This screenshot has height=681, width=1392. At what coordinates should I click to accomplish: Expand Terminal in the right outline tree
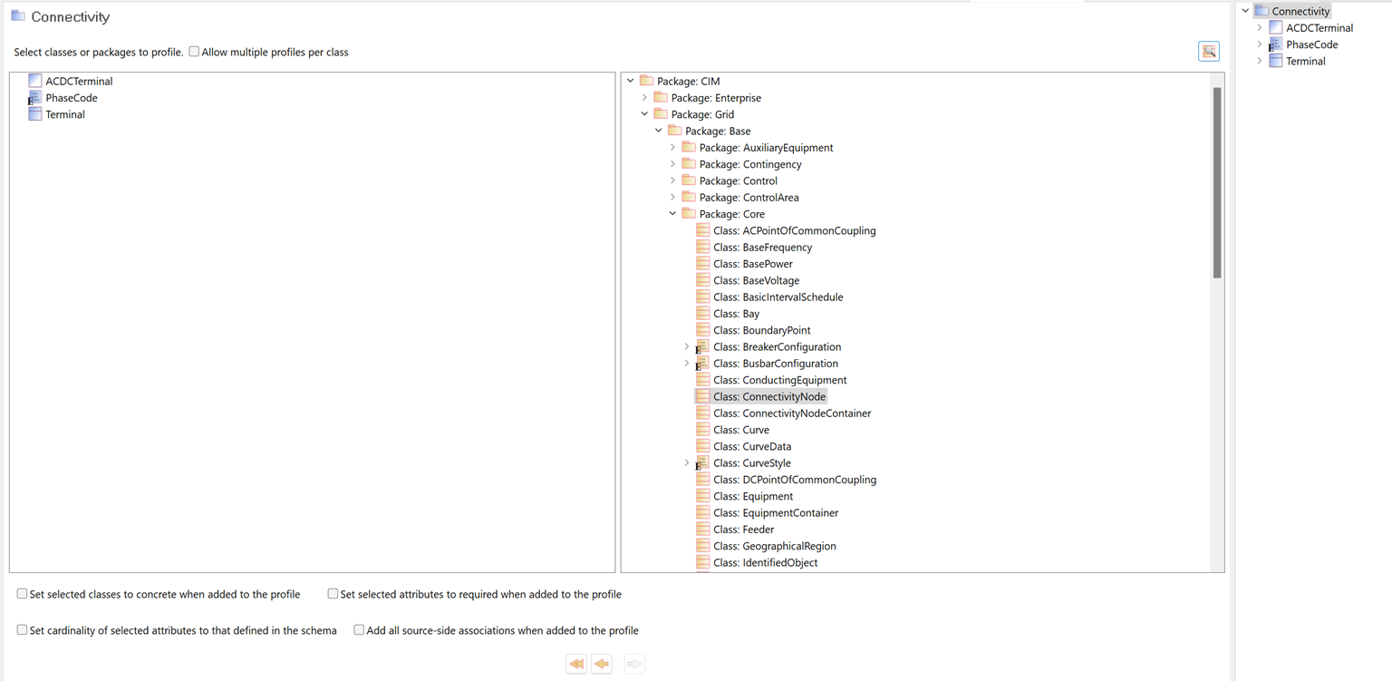coord(1259,62)
